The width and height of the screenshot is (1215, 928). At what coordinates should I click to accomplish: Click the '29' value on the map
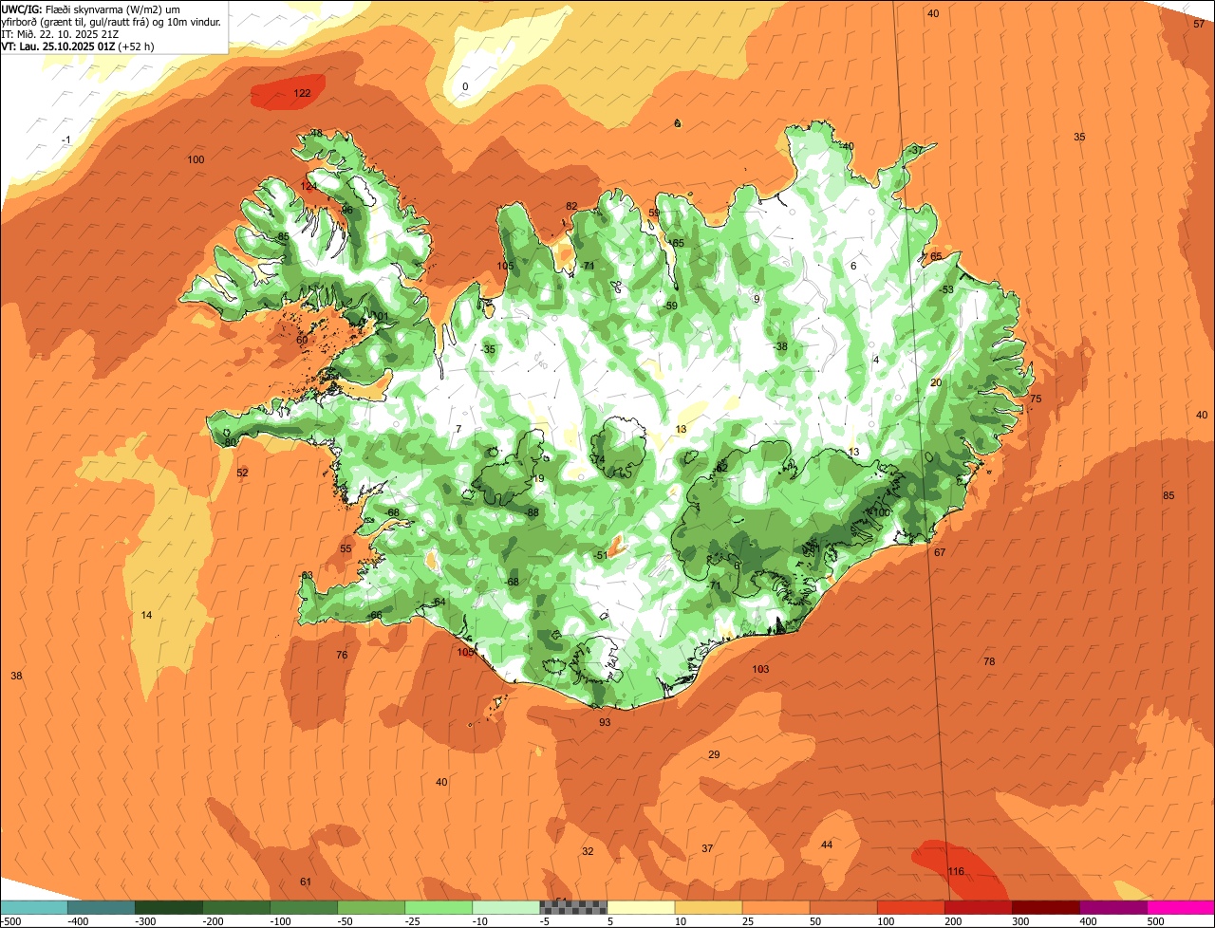coord(714,754)
